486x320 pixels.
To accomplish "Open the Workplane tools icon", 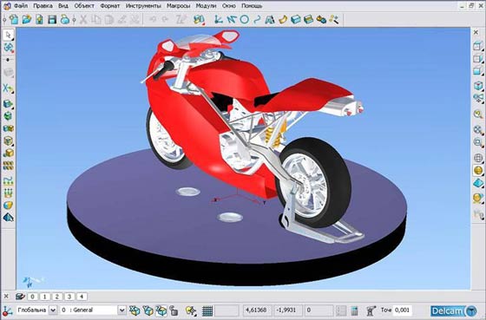I will click(219, 20).
